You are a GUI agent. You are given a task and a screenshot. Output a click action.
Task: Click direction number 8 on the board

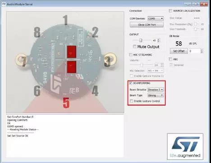point(37,32)
